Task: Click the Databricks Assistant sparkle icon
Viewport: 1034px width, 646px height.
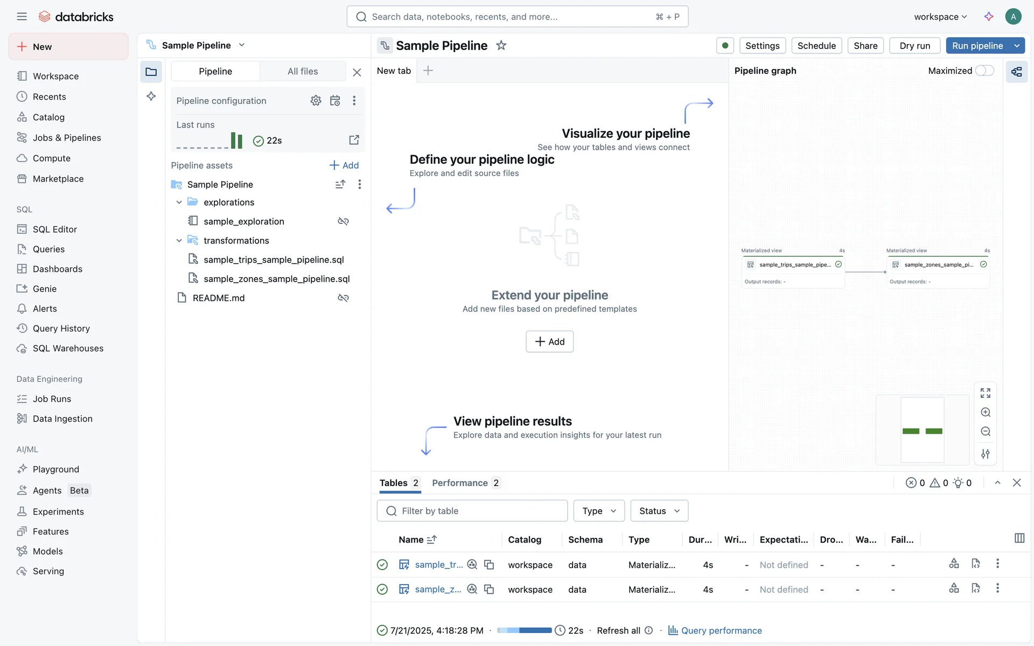Action: pyautogui.click(x=989, y=17)
